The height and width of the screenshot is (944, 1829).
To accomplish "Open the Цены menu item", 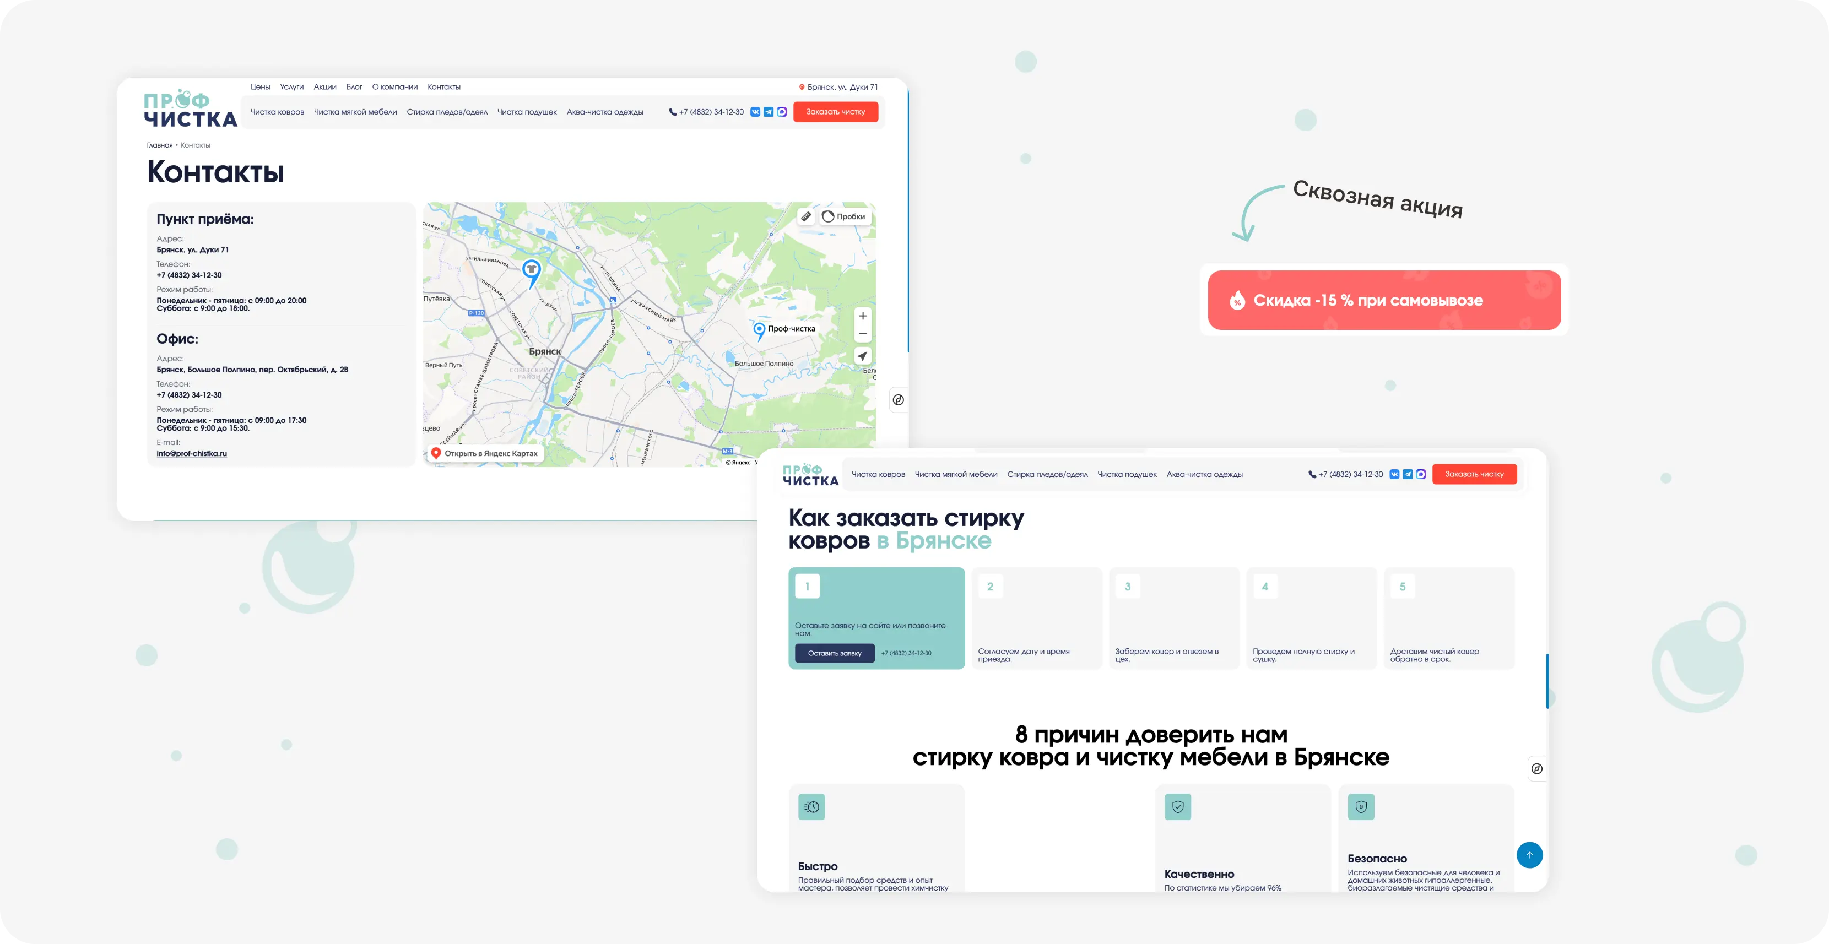I will 260,88.
